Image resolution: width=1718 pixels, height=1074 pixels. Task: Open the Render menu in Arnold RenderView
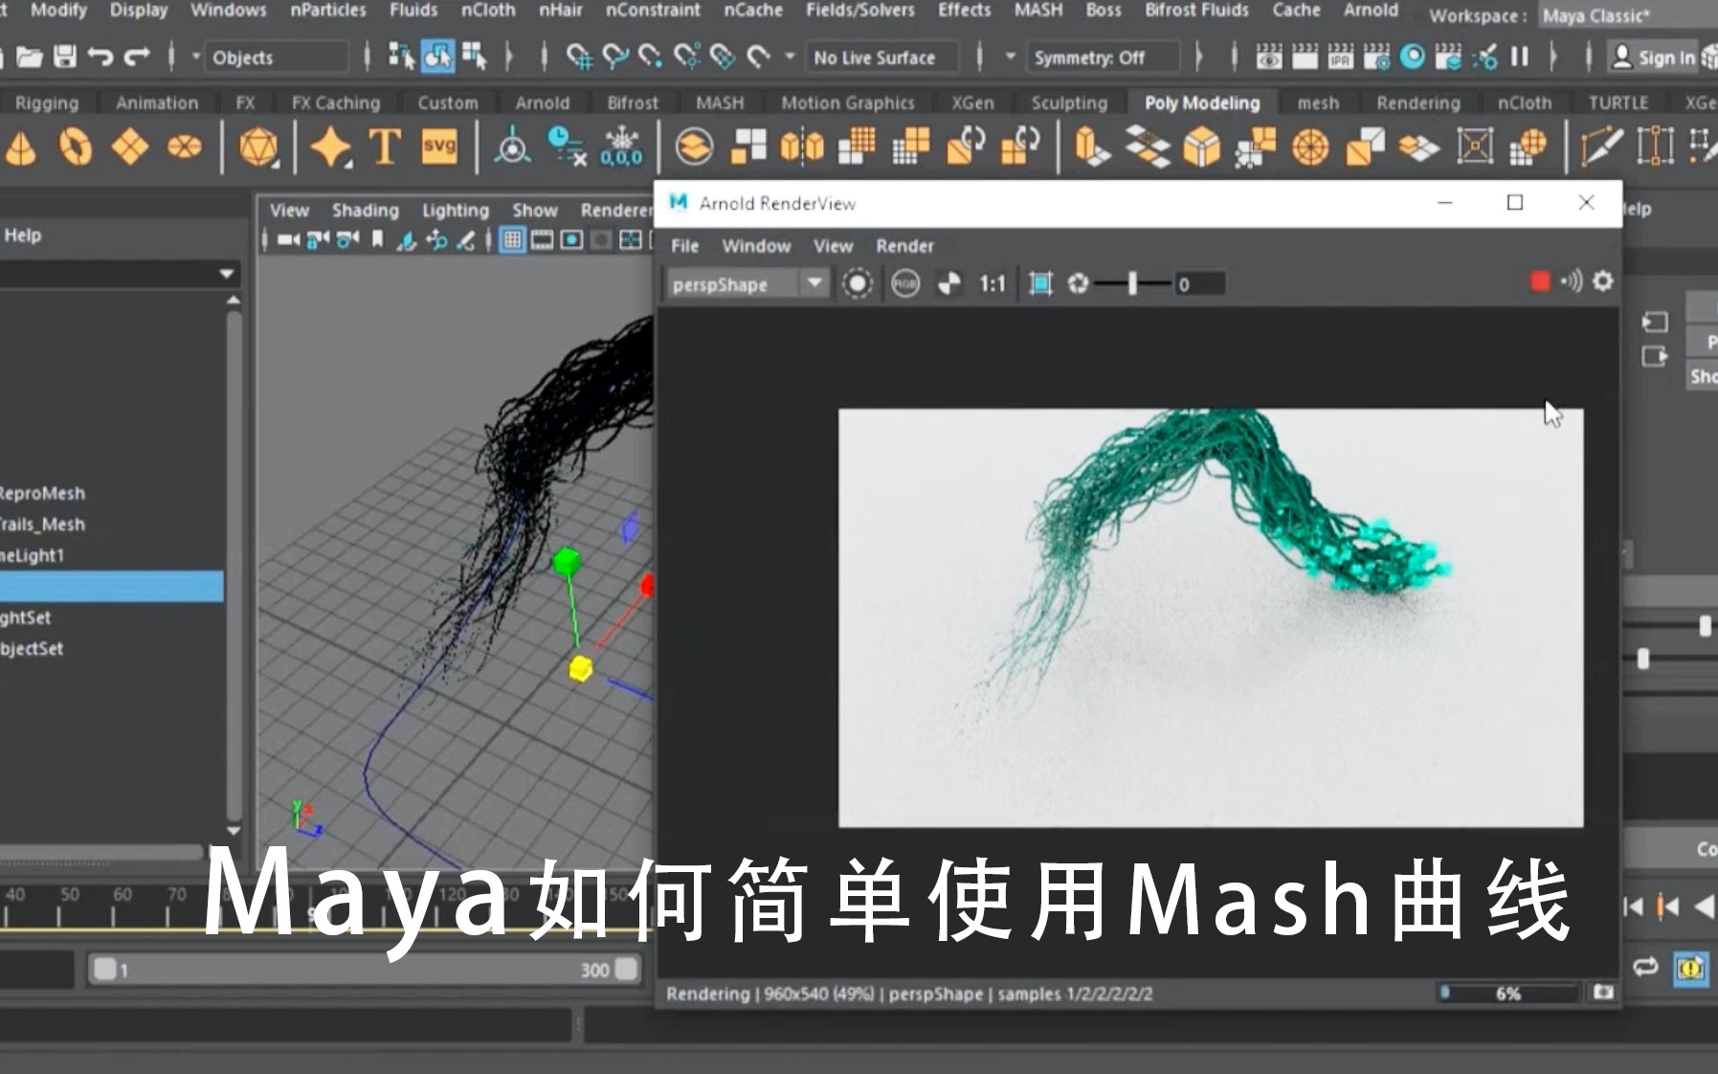coord(904,246)
